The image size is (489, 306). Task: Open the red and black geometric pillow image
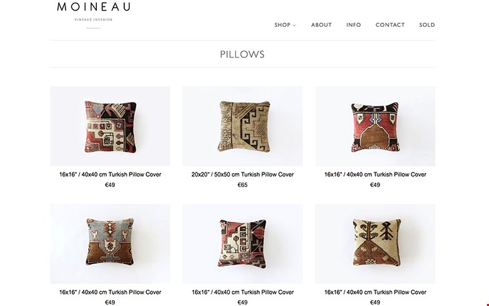coord(110,126)
